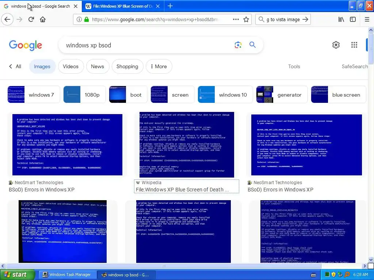Image resolution: width=374 pixels, height=280 pixels.
Task: Go to the Google homepage via logo
Action: pyautogui.click(x=26, y=45)
